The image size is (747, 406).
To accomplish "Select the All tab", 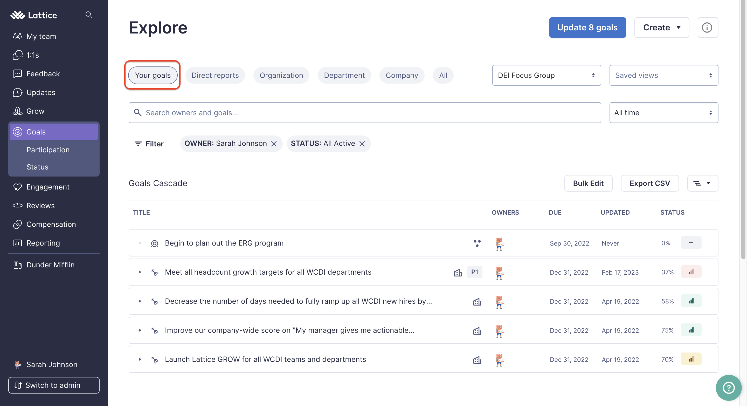I will point(443,75).
